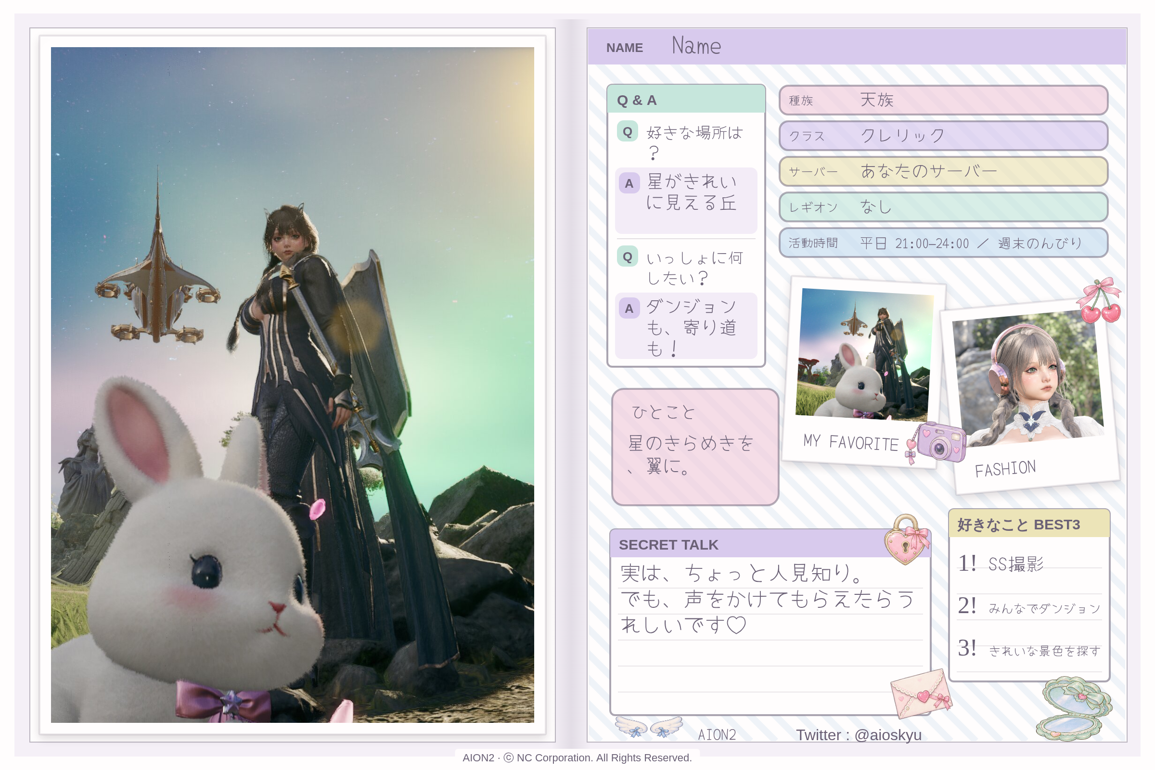Screen dimensions: 1155x770
Task: Edit the サーバー field showing あなたのサーバー
Action: [x=943, y=171]
